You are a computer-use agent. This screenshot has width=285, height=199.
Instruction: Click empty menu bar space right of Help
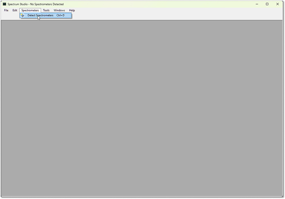(x=163, y=10)
